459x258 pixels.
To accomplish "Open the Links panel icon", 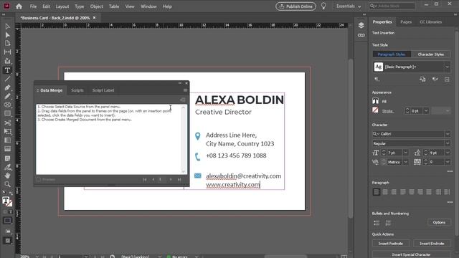I will (x=361, y=35).
